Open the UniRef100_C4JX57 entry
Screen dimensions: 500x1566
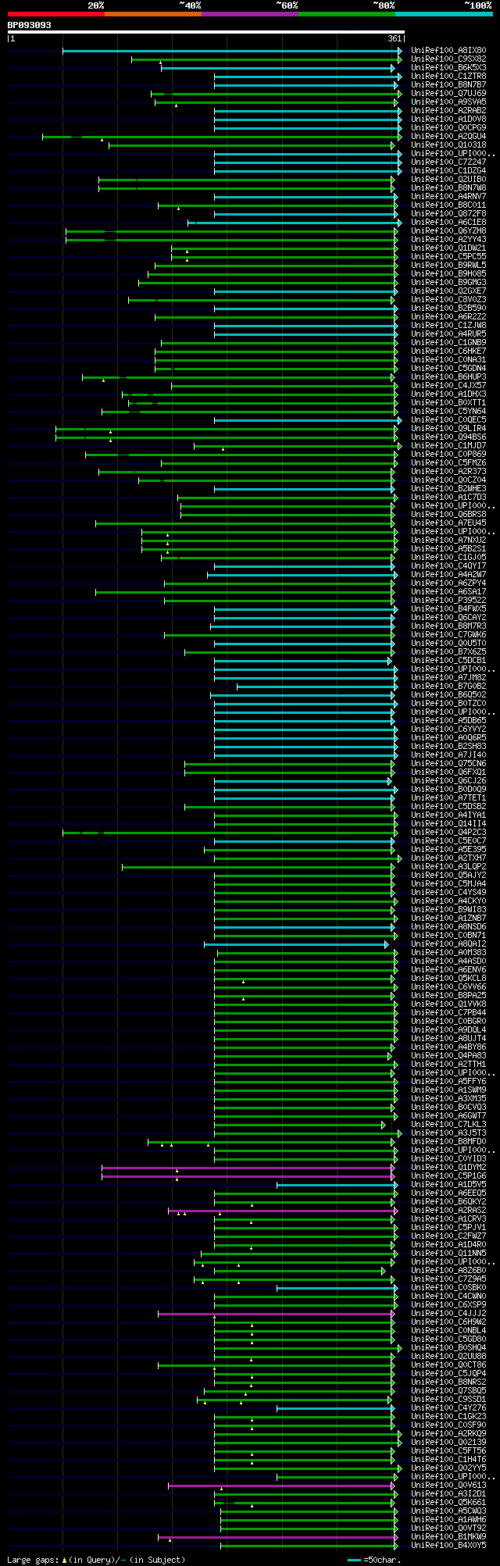pos(448,386)
